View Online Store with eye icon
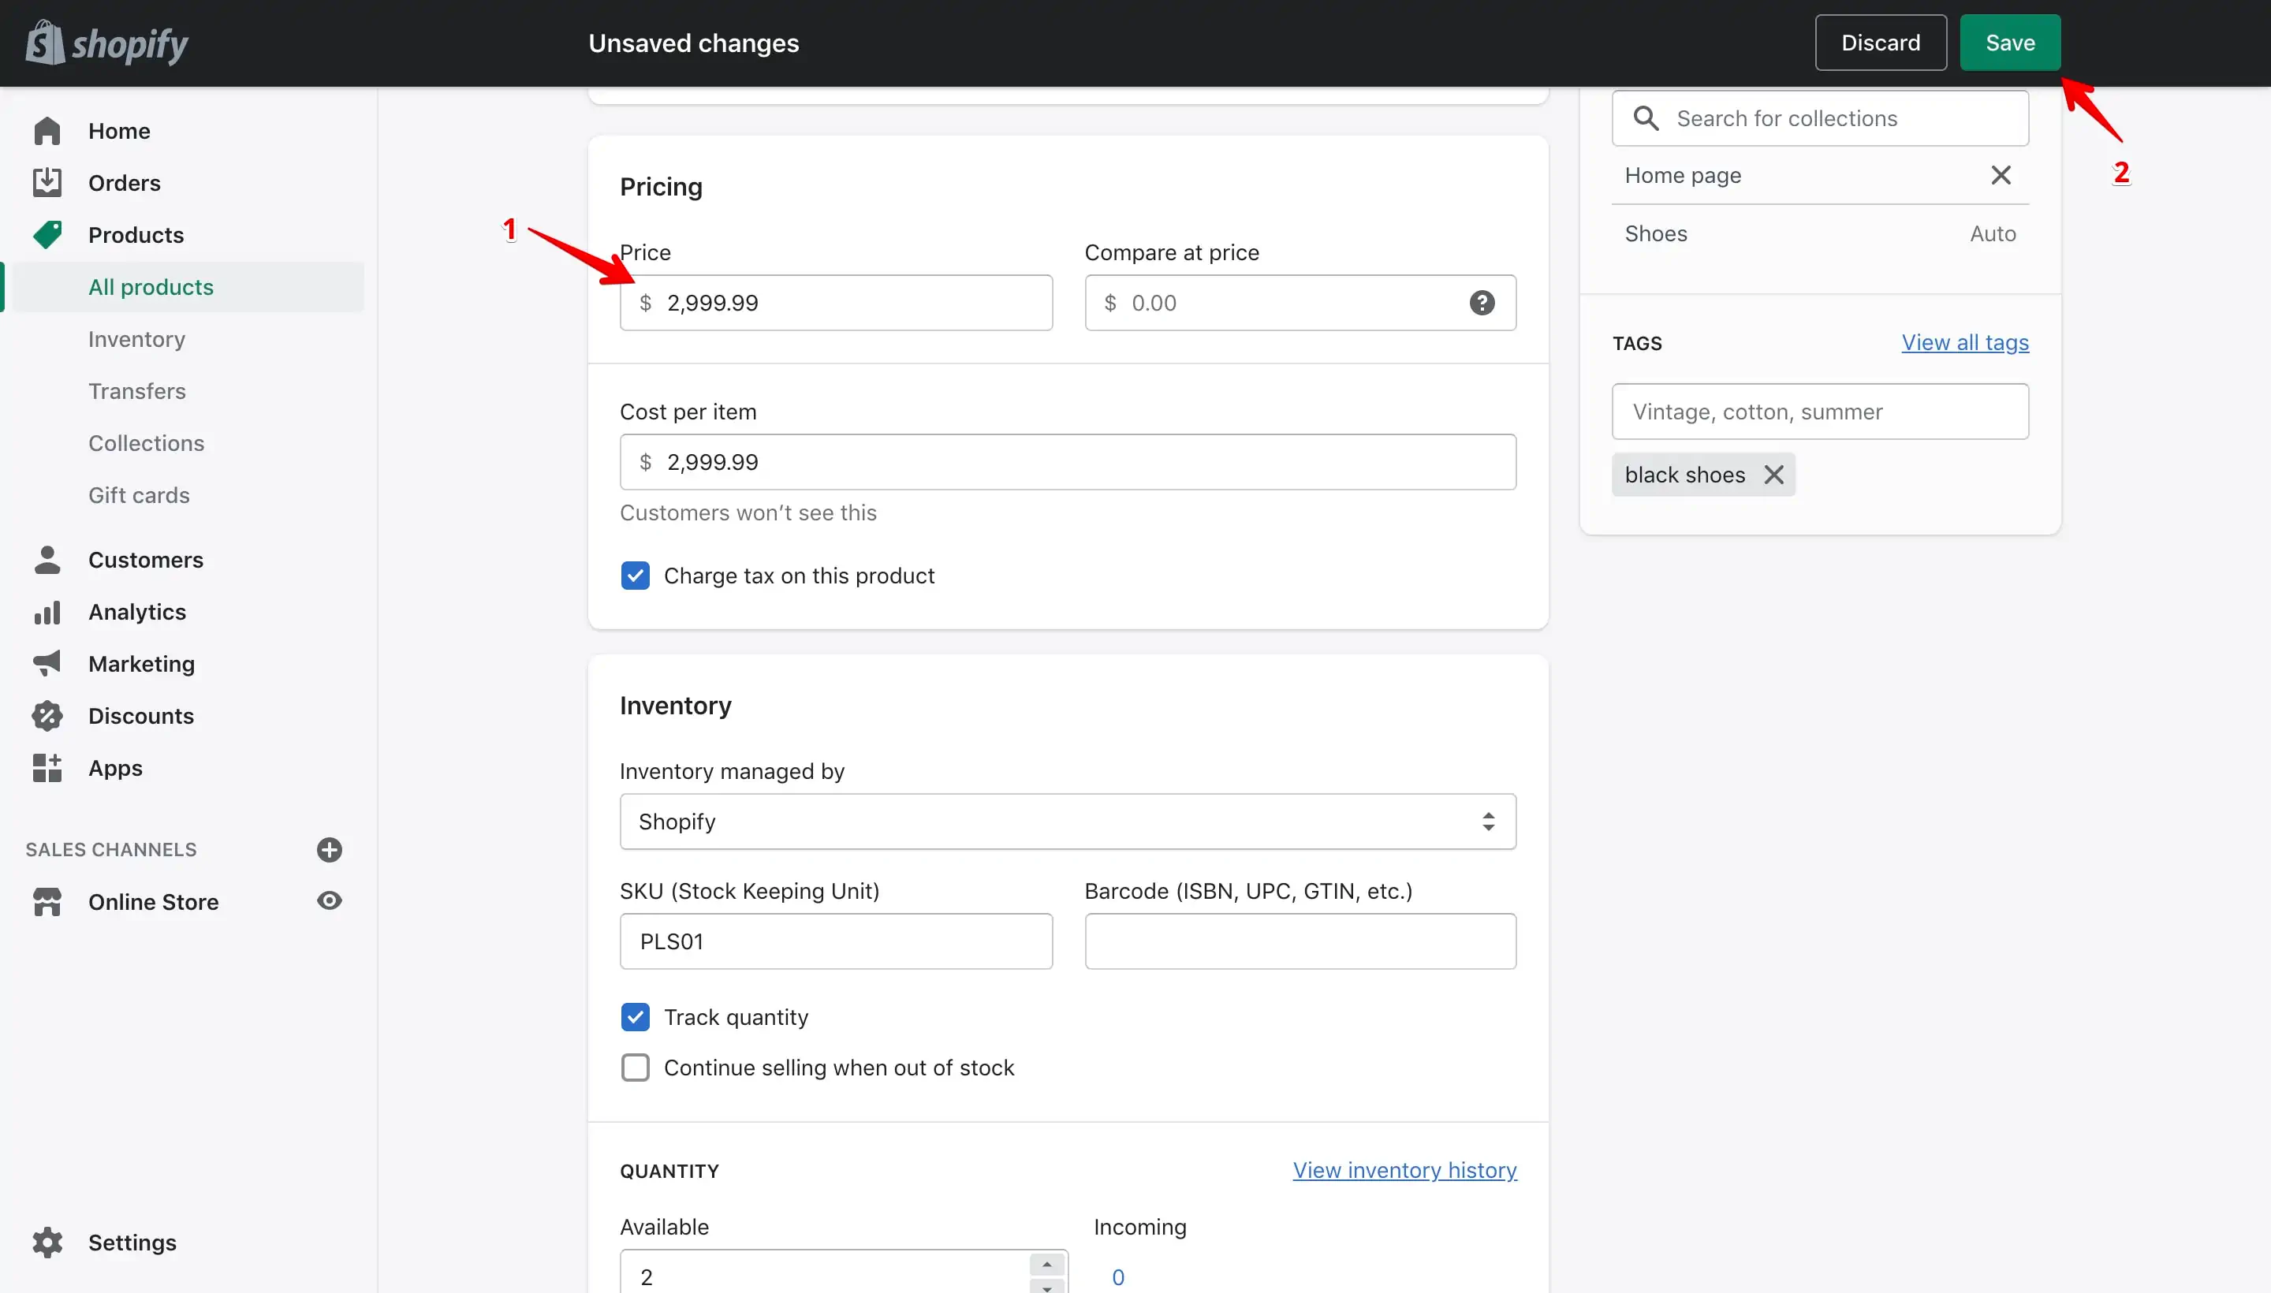 (330, 900)
